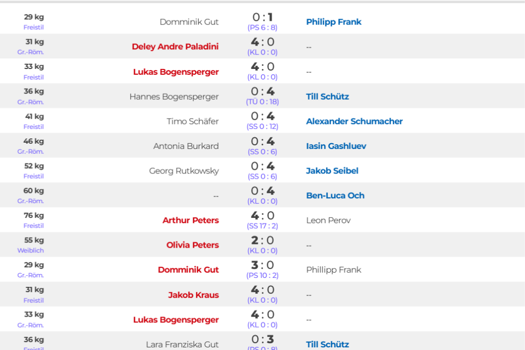Open Lukas Bogensperger in 33 kg Freistil row

[176, 72]
